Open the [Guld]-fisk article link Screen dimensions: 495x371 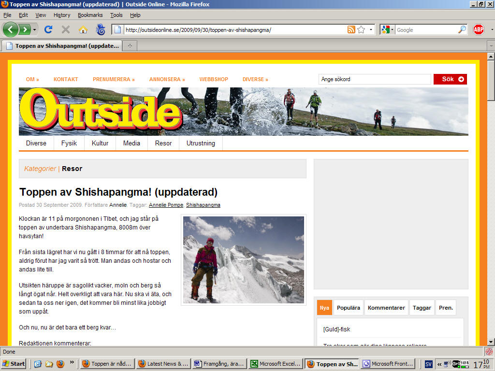336,329
